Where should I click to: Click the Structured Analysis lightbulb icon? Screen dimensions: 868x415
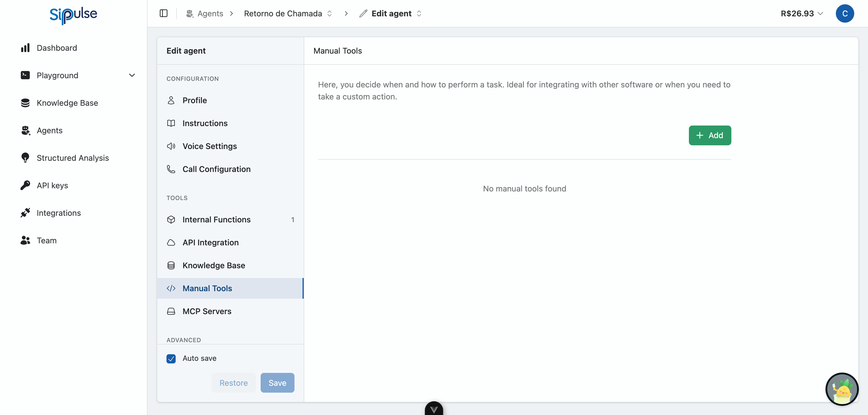[x=25, y=158]
